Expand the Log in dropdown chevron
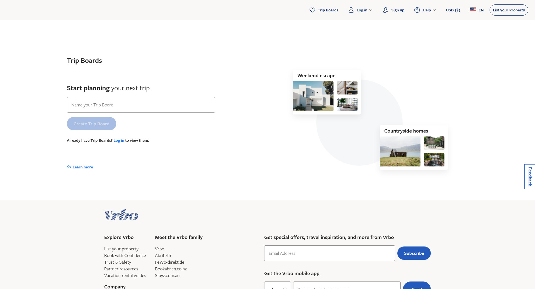Image resolution: width=535 pixels, height=289 pixels. click(371, 10)
